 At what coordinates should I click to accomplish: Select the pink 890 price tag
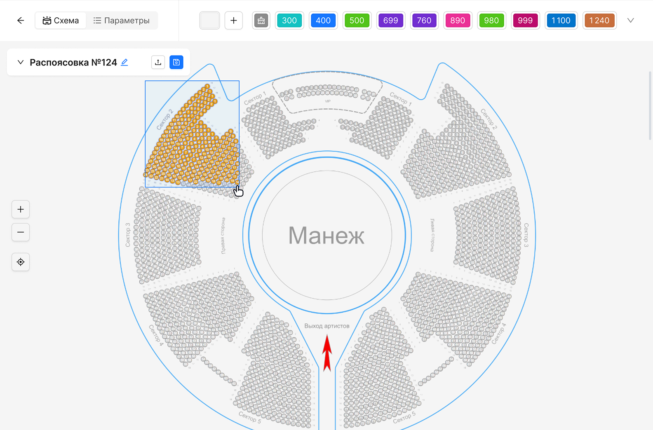pos(458,21)
